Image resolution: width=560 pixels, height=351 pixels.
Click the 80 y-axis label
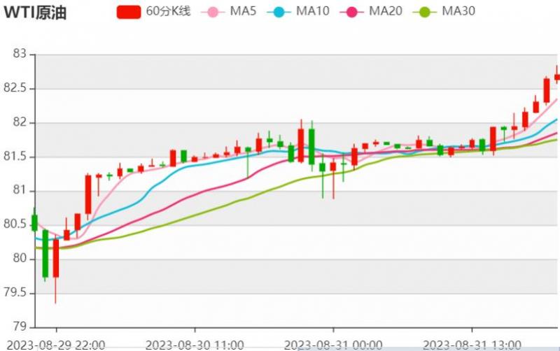click(x=20, y=258)
